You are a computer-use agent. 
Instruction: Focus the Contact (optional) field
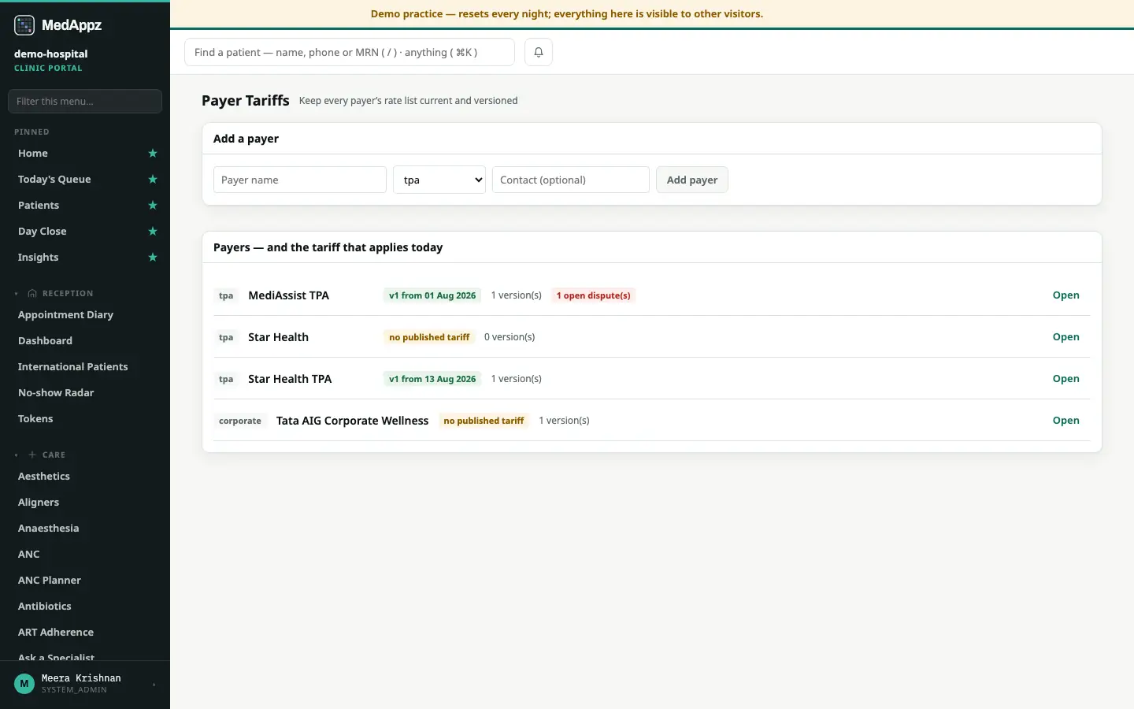click(x=571, y=180)
